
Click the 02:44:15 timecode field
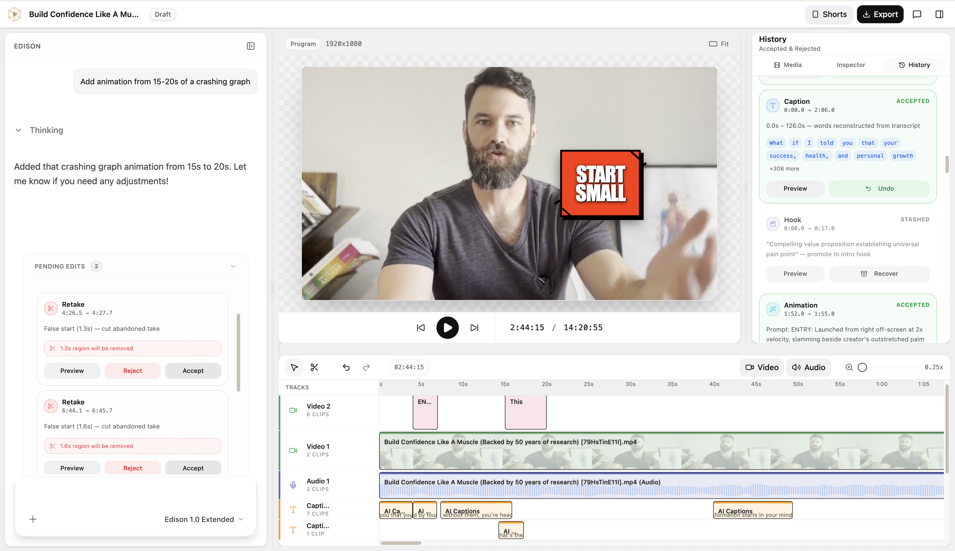(x=409, y=367)
